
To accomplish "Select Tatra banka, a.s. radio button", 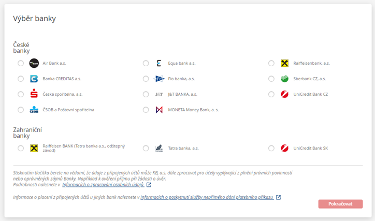I will point(146,148).
